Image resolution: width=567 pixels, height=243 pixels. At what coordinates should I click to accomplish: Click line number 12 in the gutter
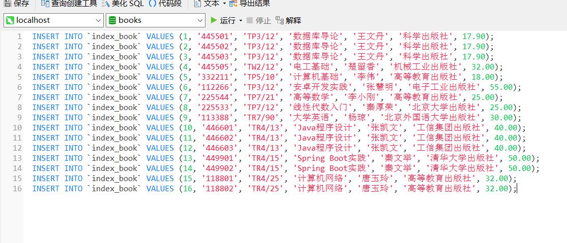tap(17, 148)
